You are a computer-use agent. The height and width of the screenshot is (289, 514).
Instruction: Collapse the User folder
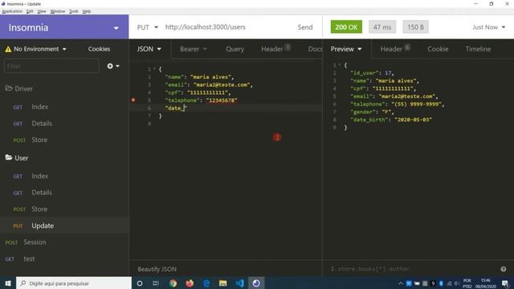click(x=17, y=158)
